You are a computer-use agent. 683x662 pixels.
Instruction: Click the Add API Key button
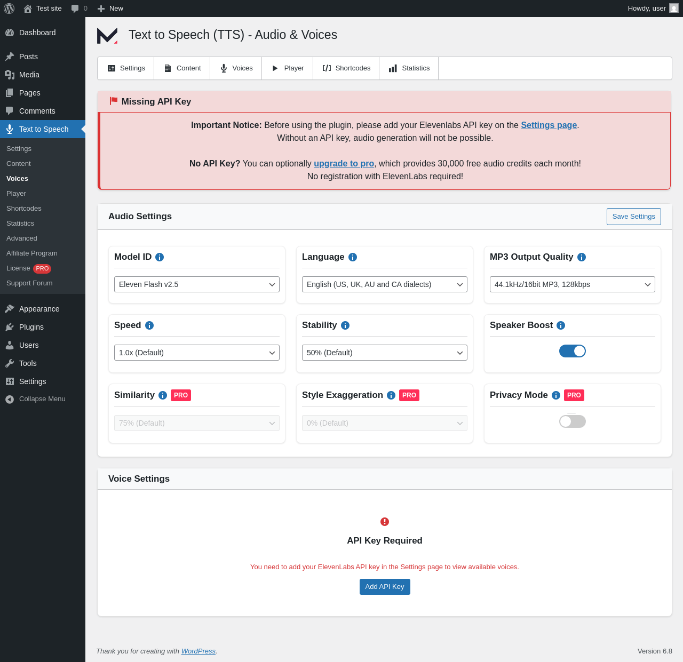[385, 587]
